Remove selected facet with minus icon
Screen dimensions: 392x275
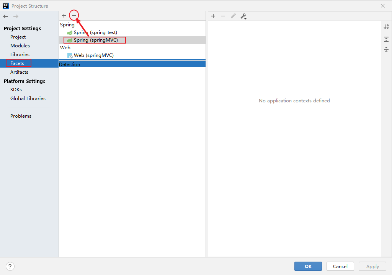(74, 16)
